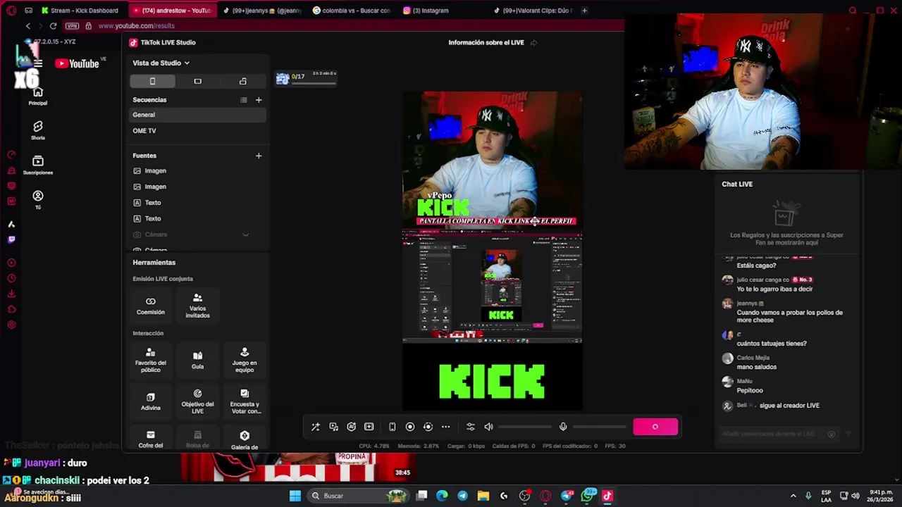
Task: Switch to colombia - Buscar tab
Action: [352, 11]
